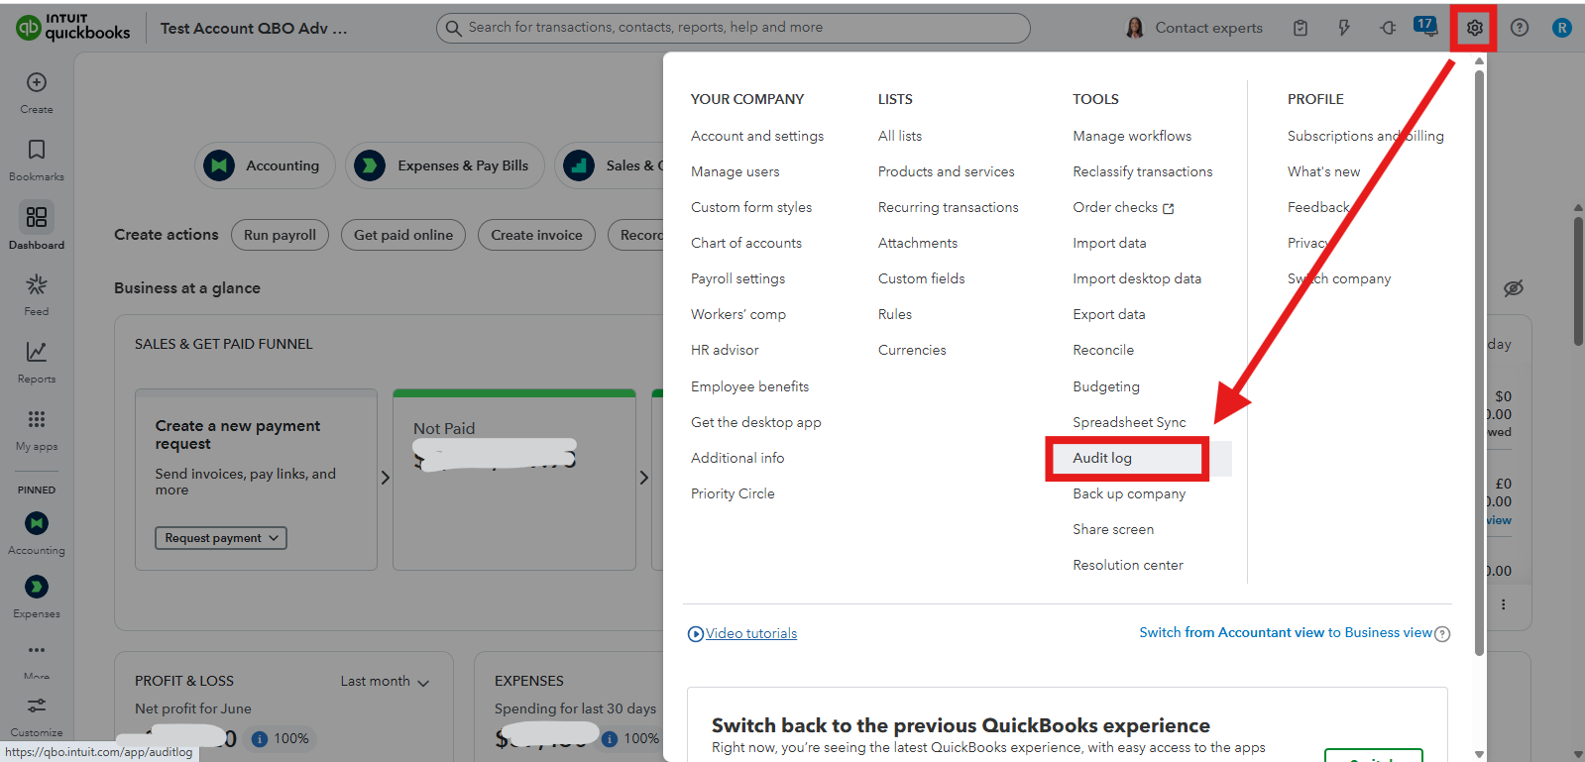1585x762 pixels.
Task: Open the Last month period dropdown
Action: pos(385,682)
